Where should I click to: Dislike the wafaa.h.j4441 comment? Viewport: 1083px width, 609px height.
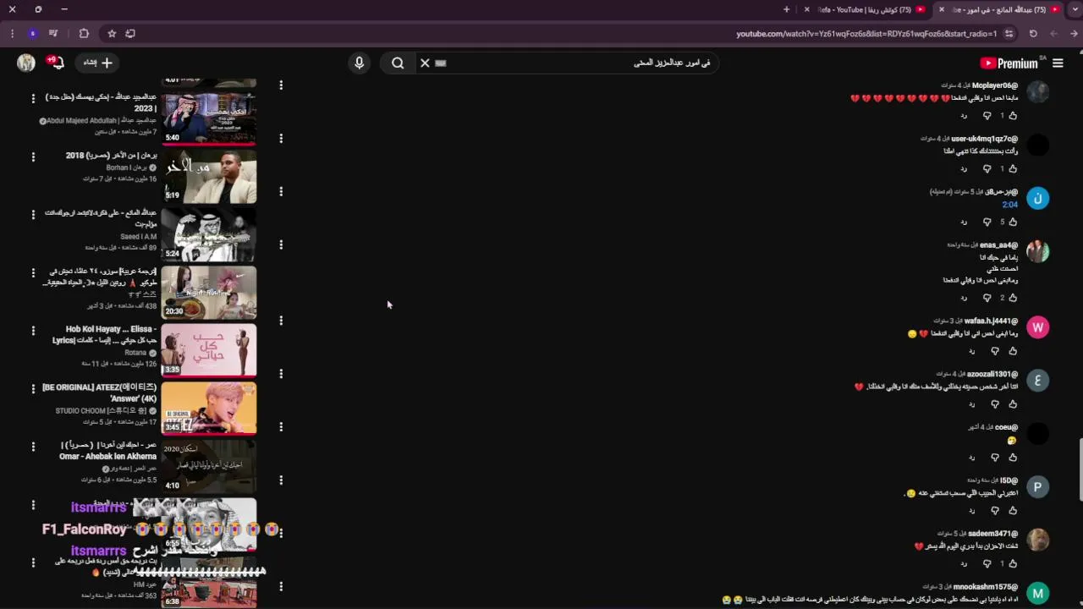click(995, 351)
